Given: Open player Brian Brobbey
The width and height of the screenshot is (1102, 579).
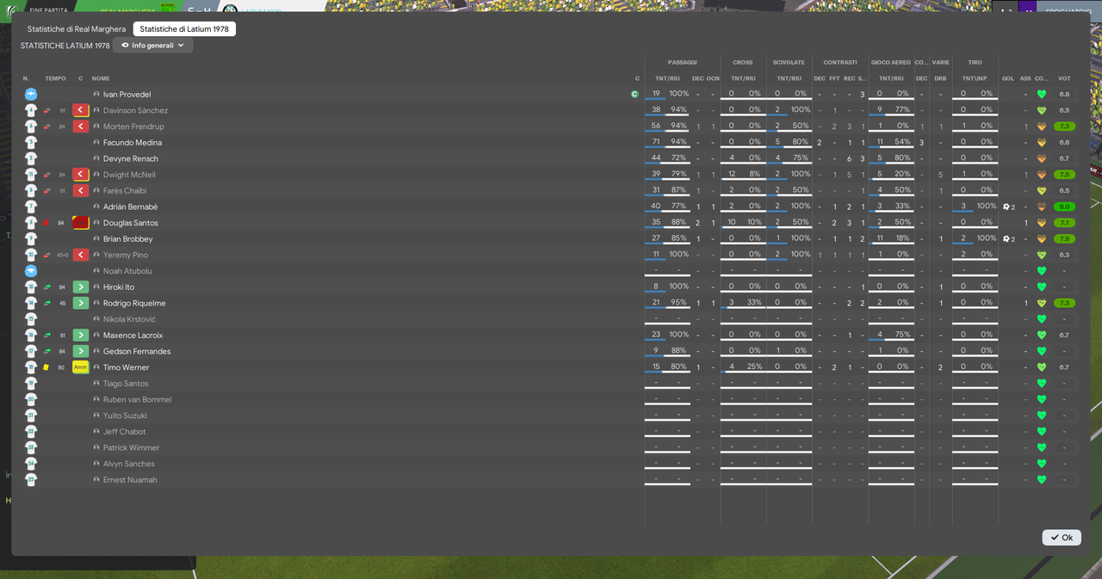Looking at the screenshot, I should (x=127, y=239).
